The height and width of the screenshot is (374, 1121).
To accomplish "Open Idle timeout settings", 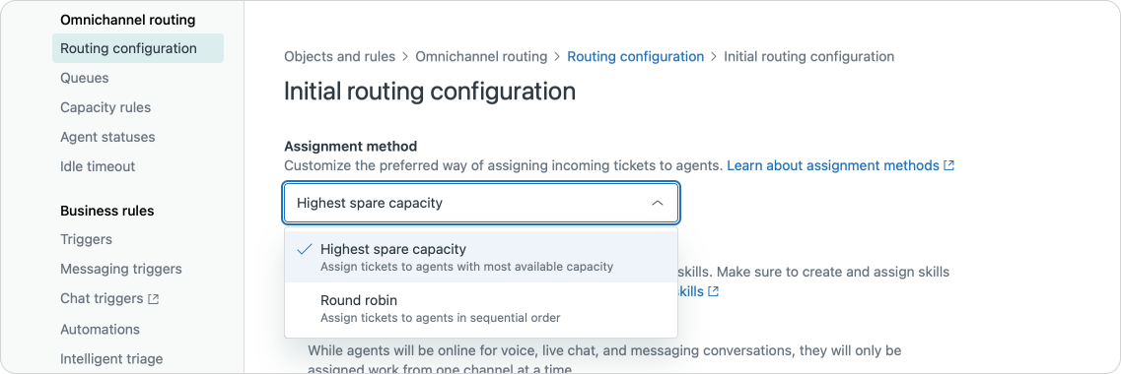I will [x=98, y=166].
